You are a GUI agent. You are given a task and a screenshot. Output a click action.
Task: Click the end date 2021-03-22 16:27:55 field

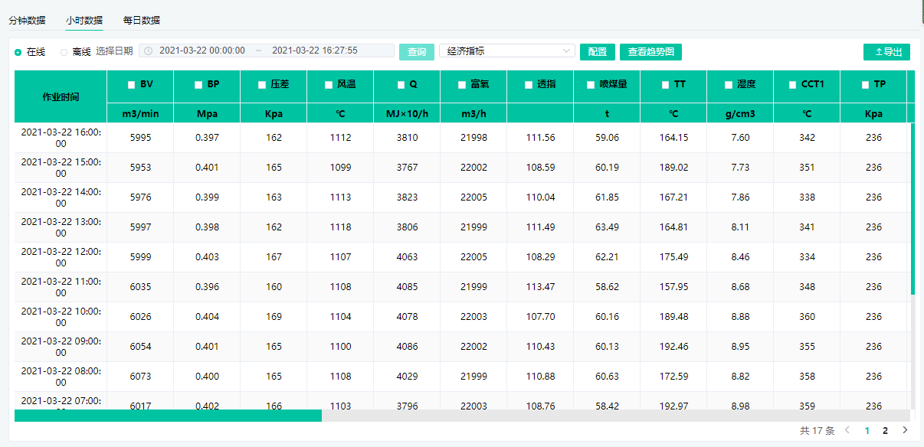coord(315,51)
